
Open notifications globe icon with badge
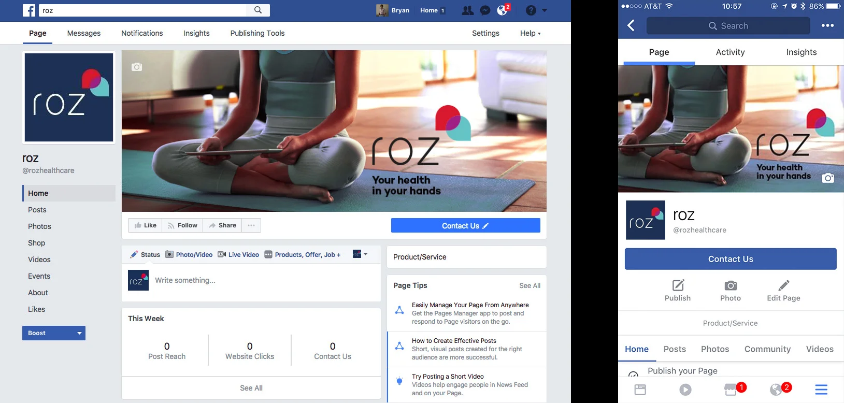[x=503, y=10]
